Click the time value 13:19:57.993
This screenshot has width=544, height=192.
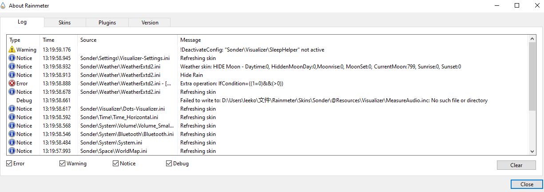coord(56,151)
